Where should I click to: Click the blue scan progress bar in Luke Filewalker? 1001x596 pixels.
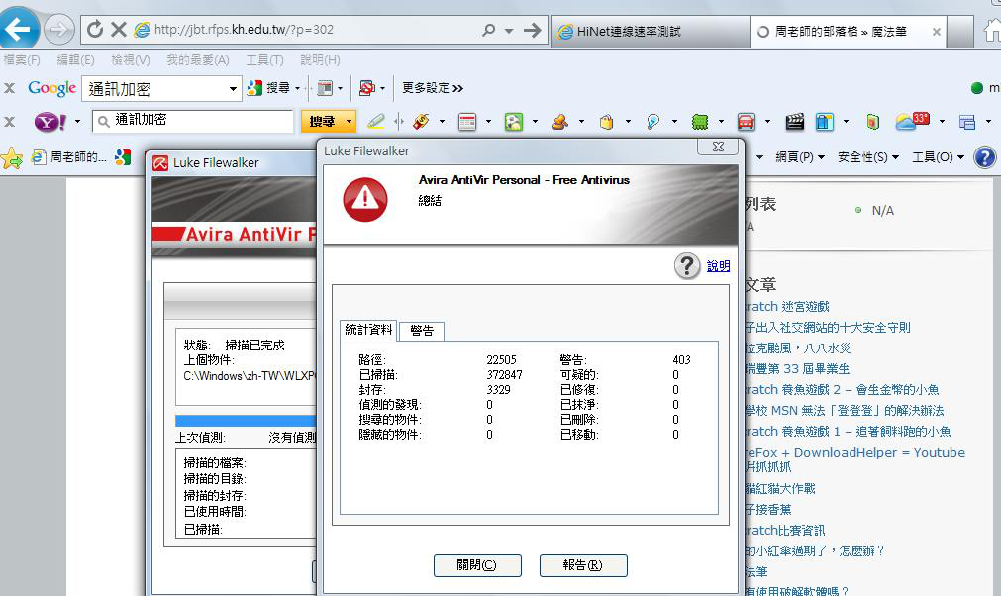pyautogui.click(x=246, y=421)
